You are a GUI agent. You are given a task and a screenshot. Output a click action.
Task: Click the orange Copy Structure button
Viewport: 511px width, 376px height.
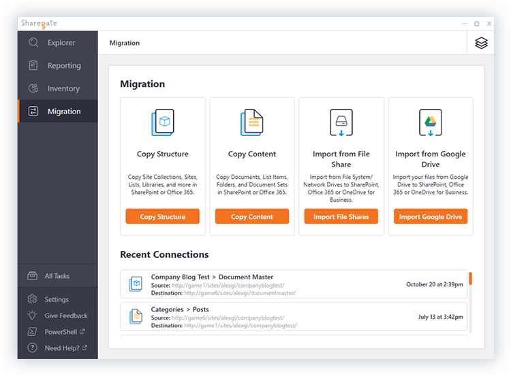(163, 216)
